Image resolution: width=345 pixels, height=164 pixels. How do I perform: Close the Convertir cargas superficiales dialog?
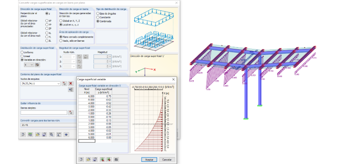176,3
